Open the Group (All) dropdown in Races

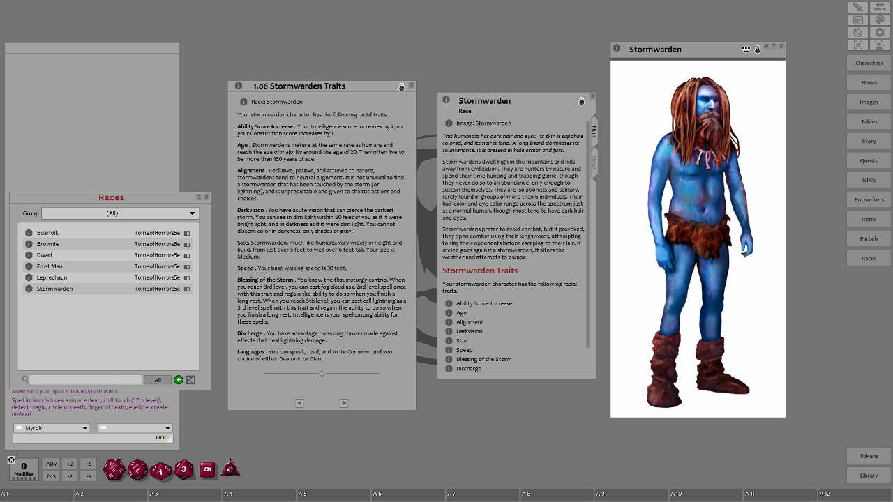[x=120, y=213]
